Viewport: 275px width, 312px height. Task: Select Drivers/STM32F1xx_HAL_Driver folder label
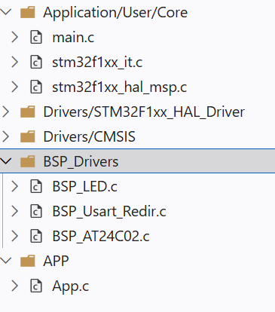pyautogui.click(x=144, y=112)
